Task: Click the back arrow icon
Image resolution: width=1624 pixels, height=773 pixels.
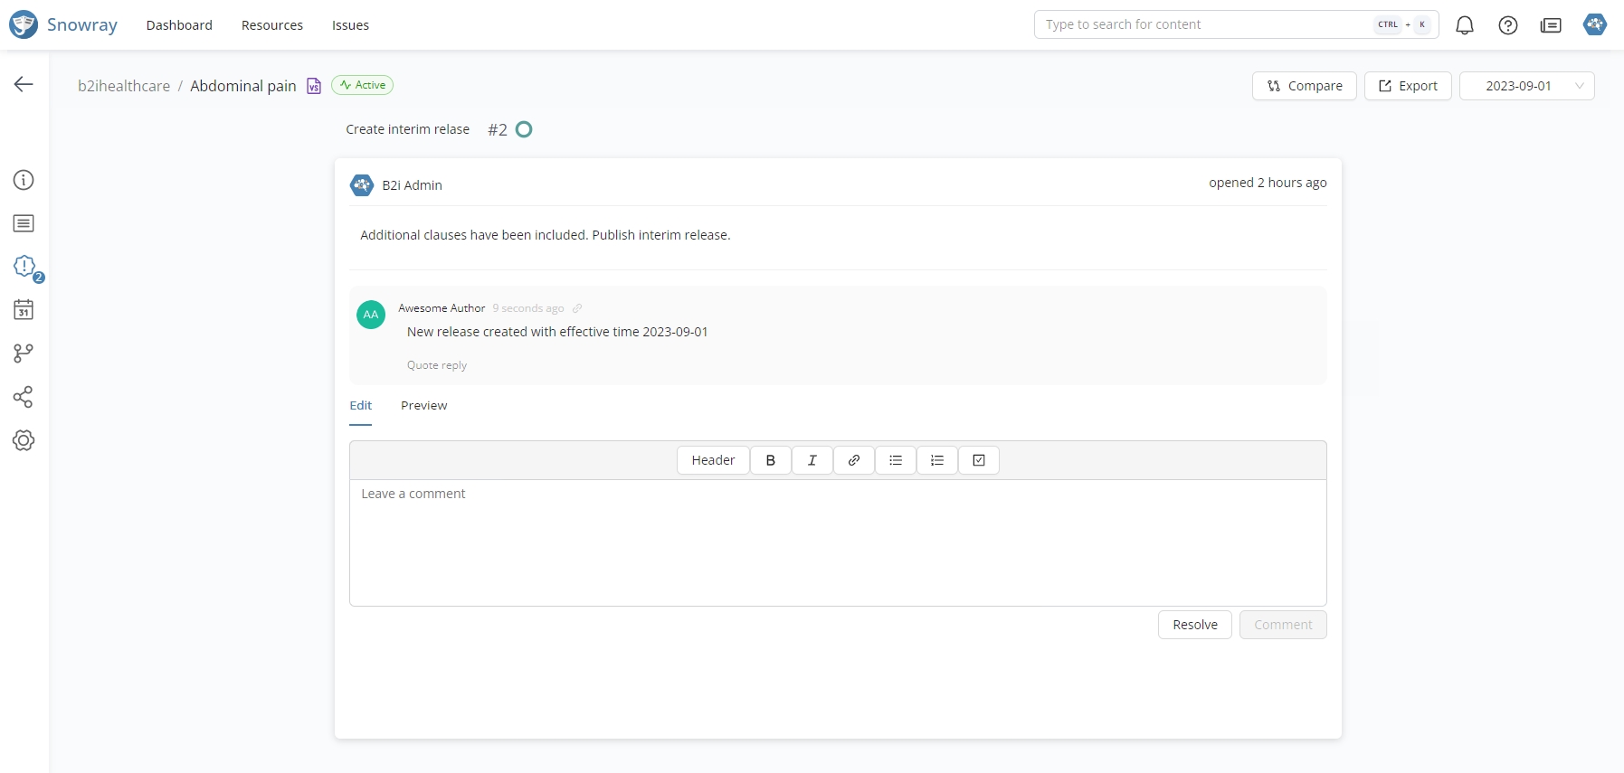Action: click(x=24, y=84)
